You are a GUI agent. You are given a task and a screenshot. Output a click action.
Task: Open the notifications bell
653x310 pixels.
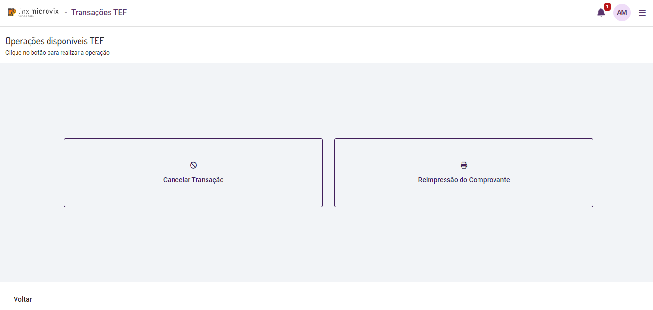[601, 13]
